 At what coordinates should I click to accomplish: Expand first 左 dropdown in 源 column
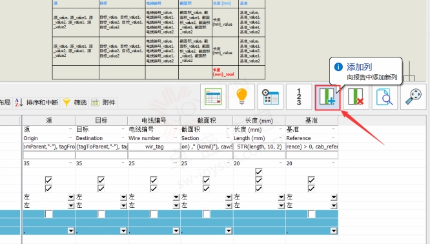coord(71,197)
